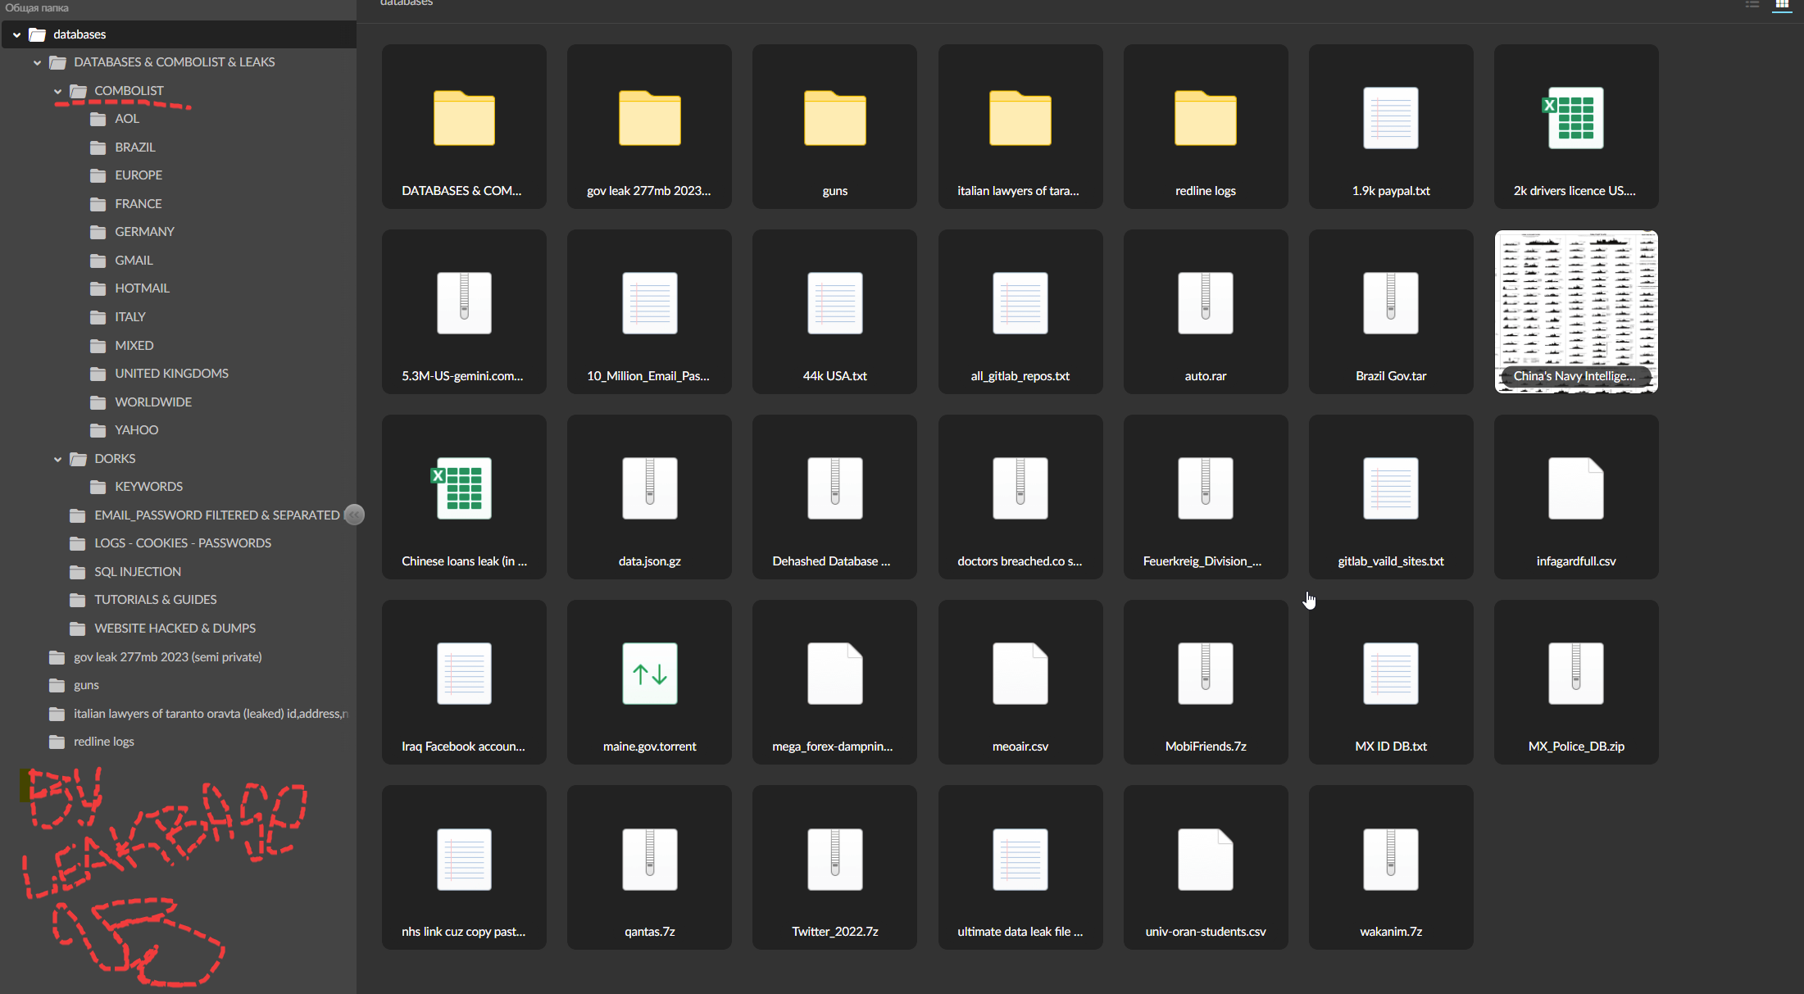
Task: Select the meoair.csv file icon
Action: click(1020, 674)
